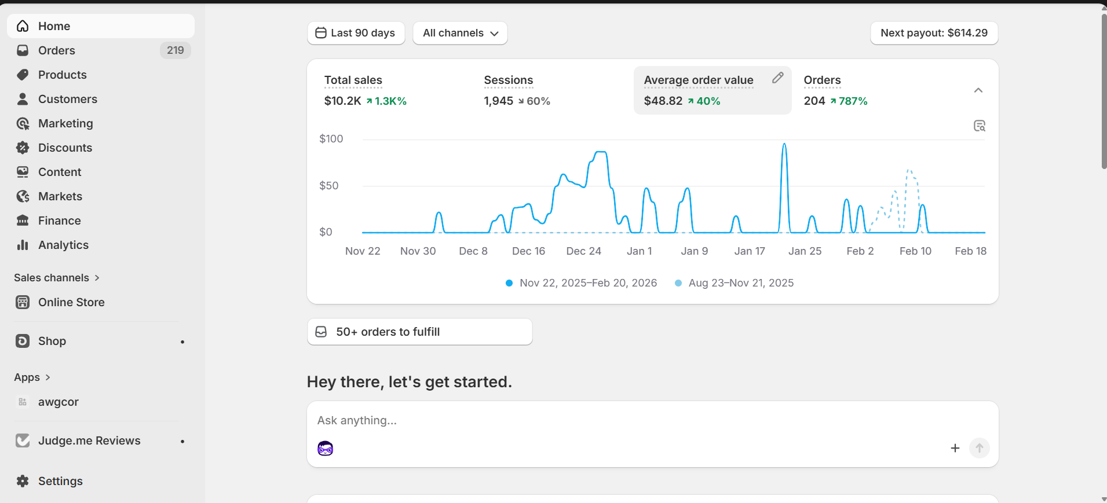Viewport: 1107px width, 503px height.
Task: Click the Finance bank icon
Action: pyautogui.click(x=23, y=221)
